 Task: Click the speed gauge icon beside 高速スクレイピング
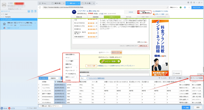[4, 28]
